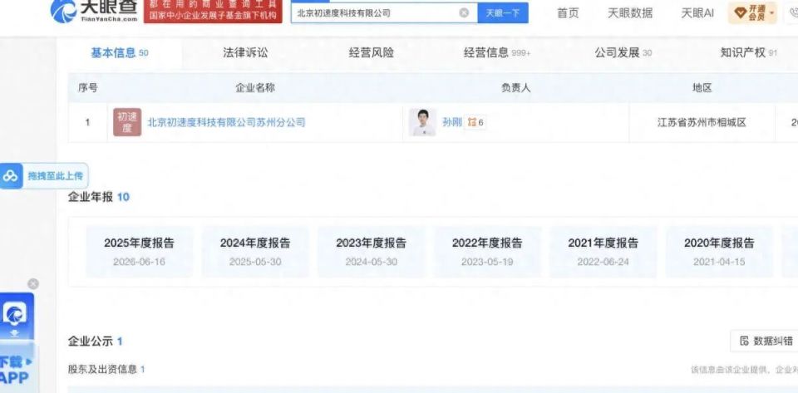The width and height of the screenshot is (798, 393).
Task: Switch to the 经营风险 tab
Action: 372,52
